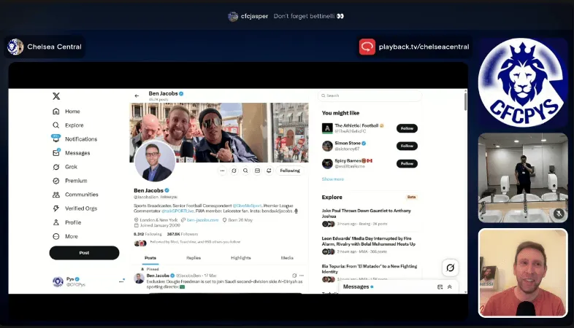Open Home from the sidebar
Image resolution: width=574 pixels, height=328 pixels.
point(66,111)
